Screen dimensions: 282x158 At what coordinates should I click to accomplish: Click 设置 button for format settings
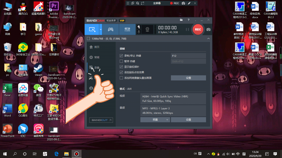188,120
